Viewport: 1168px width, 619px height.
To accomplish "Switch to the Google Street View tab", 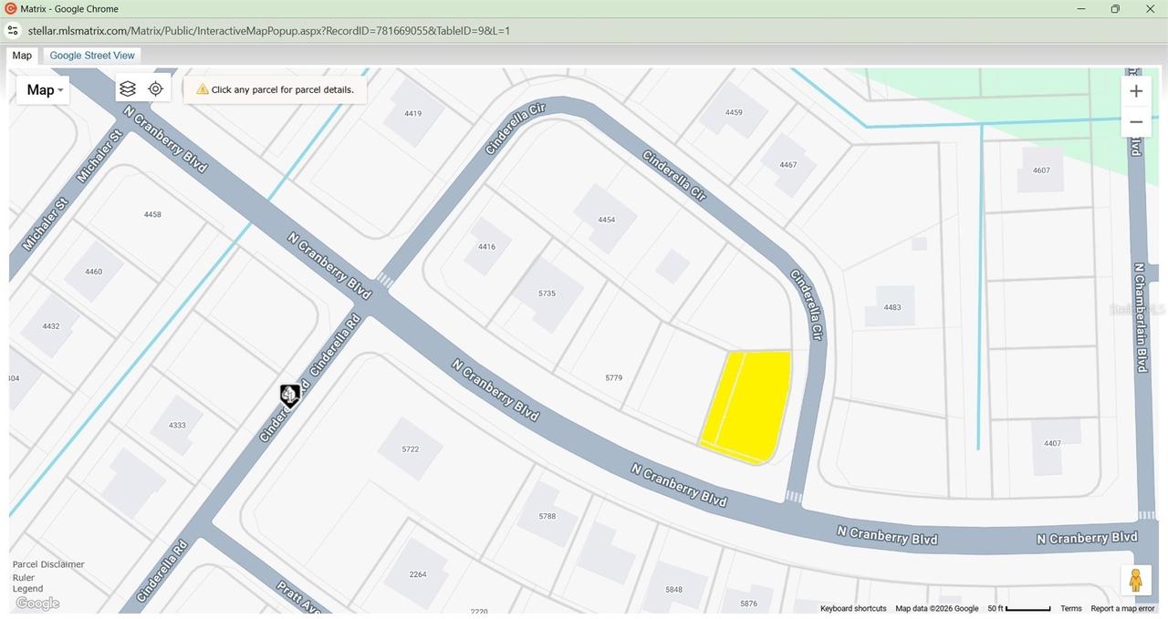I will coord(91,55).
